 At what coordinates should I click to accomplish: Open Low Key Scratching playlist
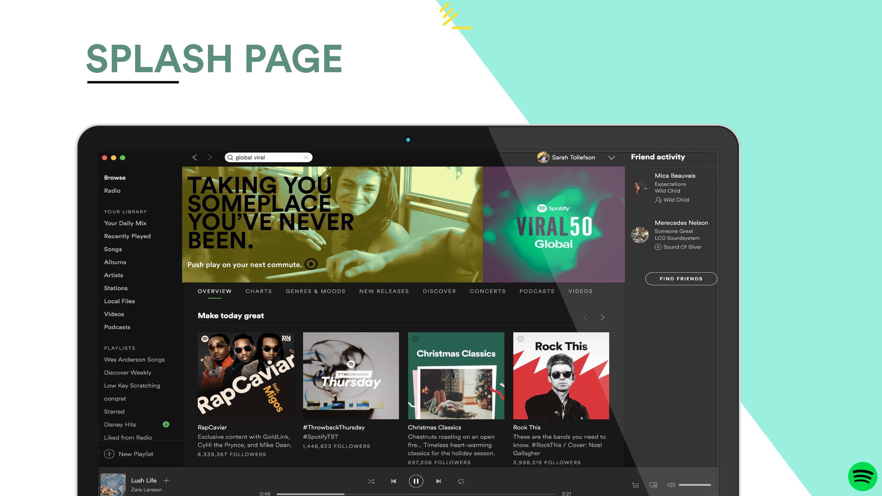point(132,386)
